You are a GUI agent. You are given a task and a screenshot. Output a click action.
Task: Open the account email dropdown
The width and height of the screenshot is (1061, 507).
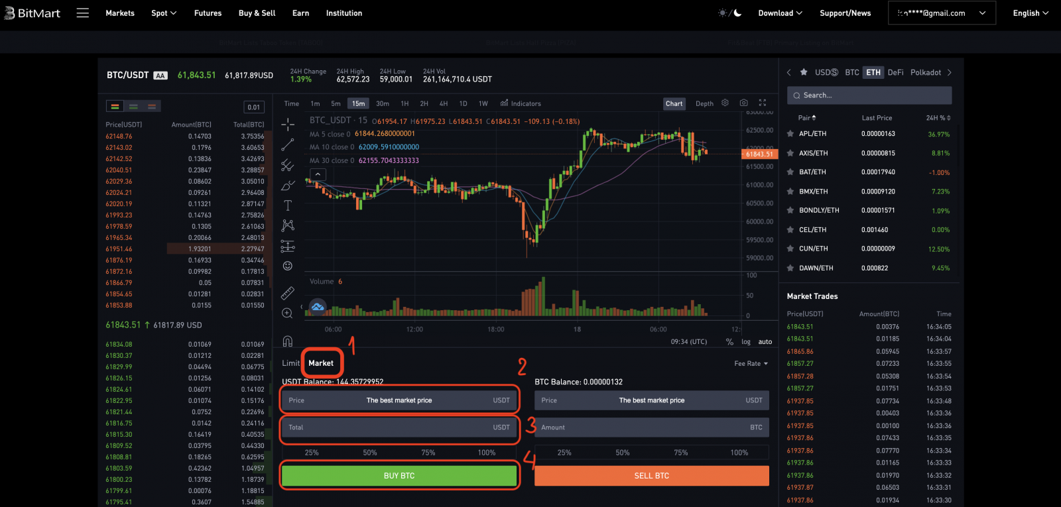(942, 13)
